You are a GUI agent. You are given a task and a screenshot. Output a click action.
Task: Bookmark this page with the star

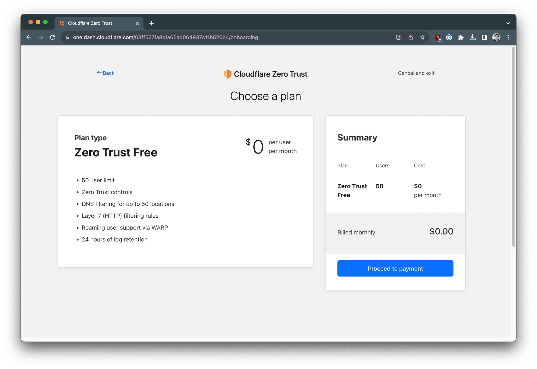pyautogui.click(x=422, y=37)
